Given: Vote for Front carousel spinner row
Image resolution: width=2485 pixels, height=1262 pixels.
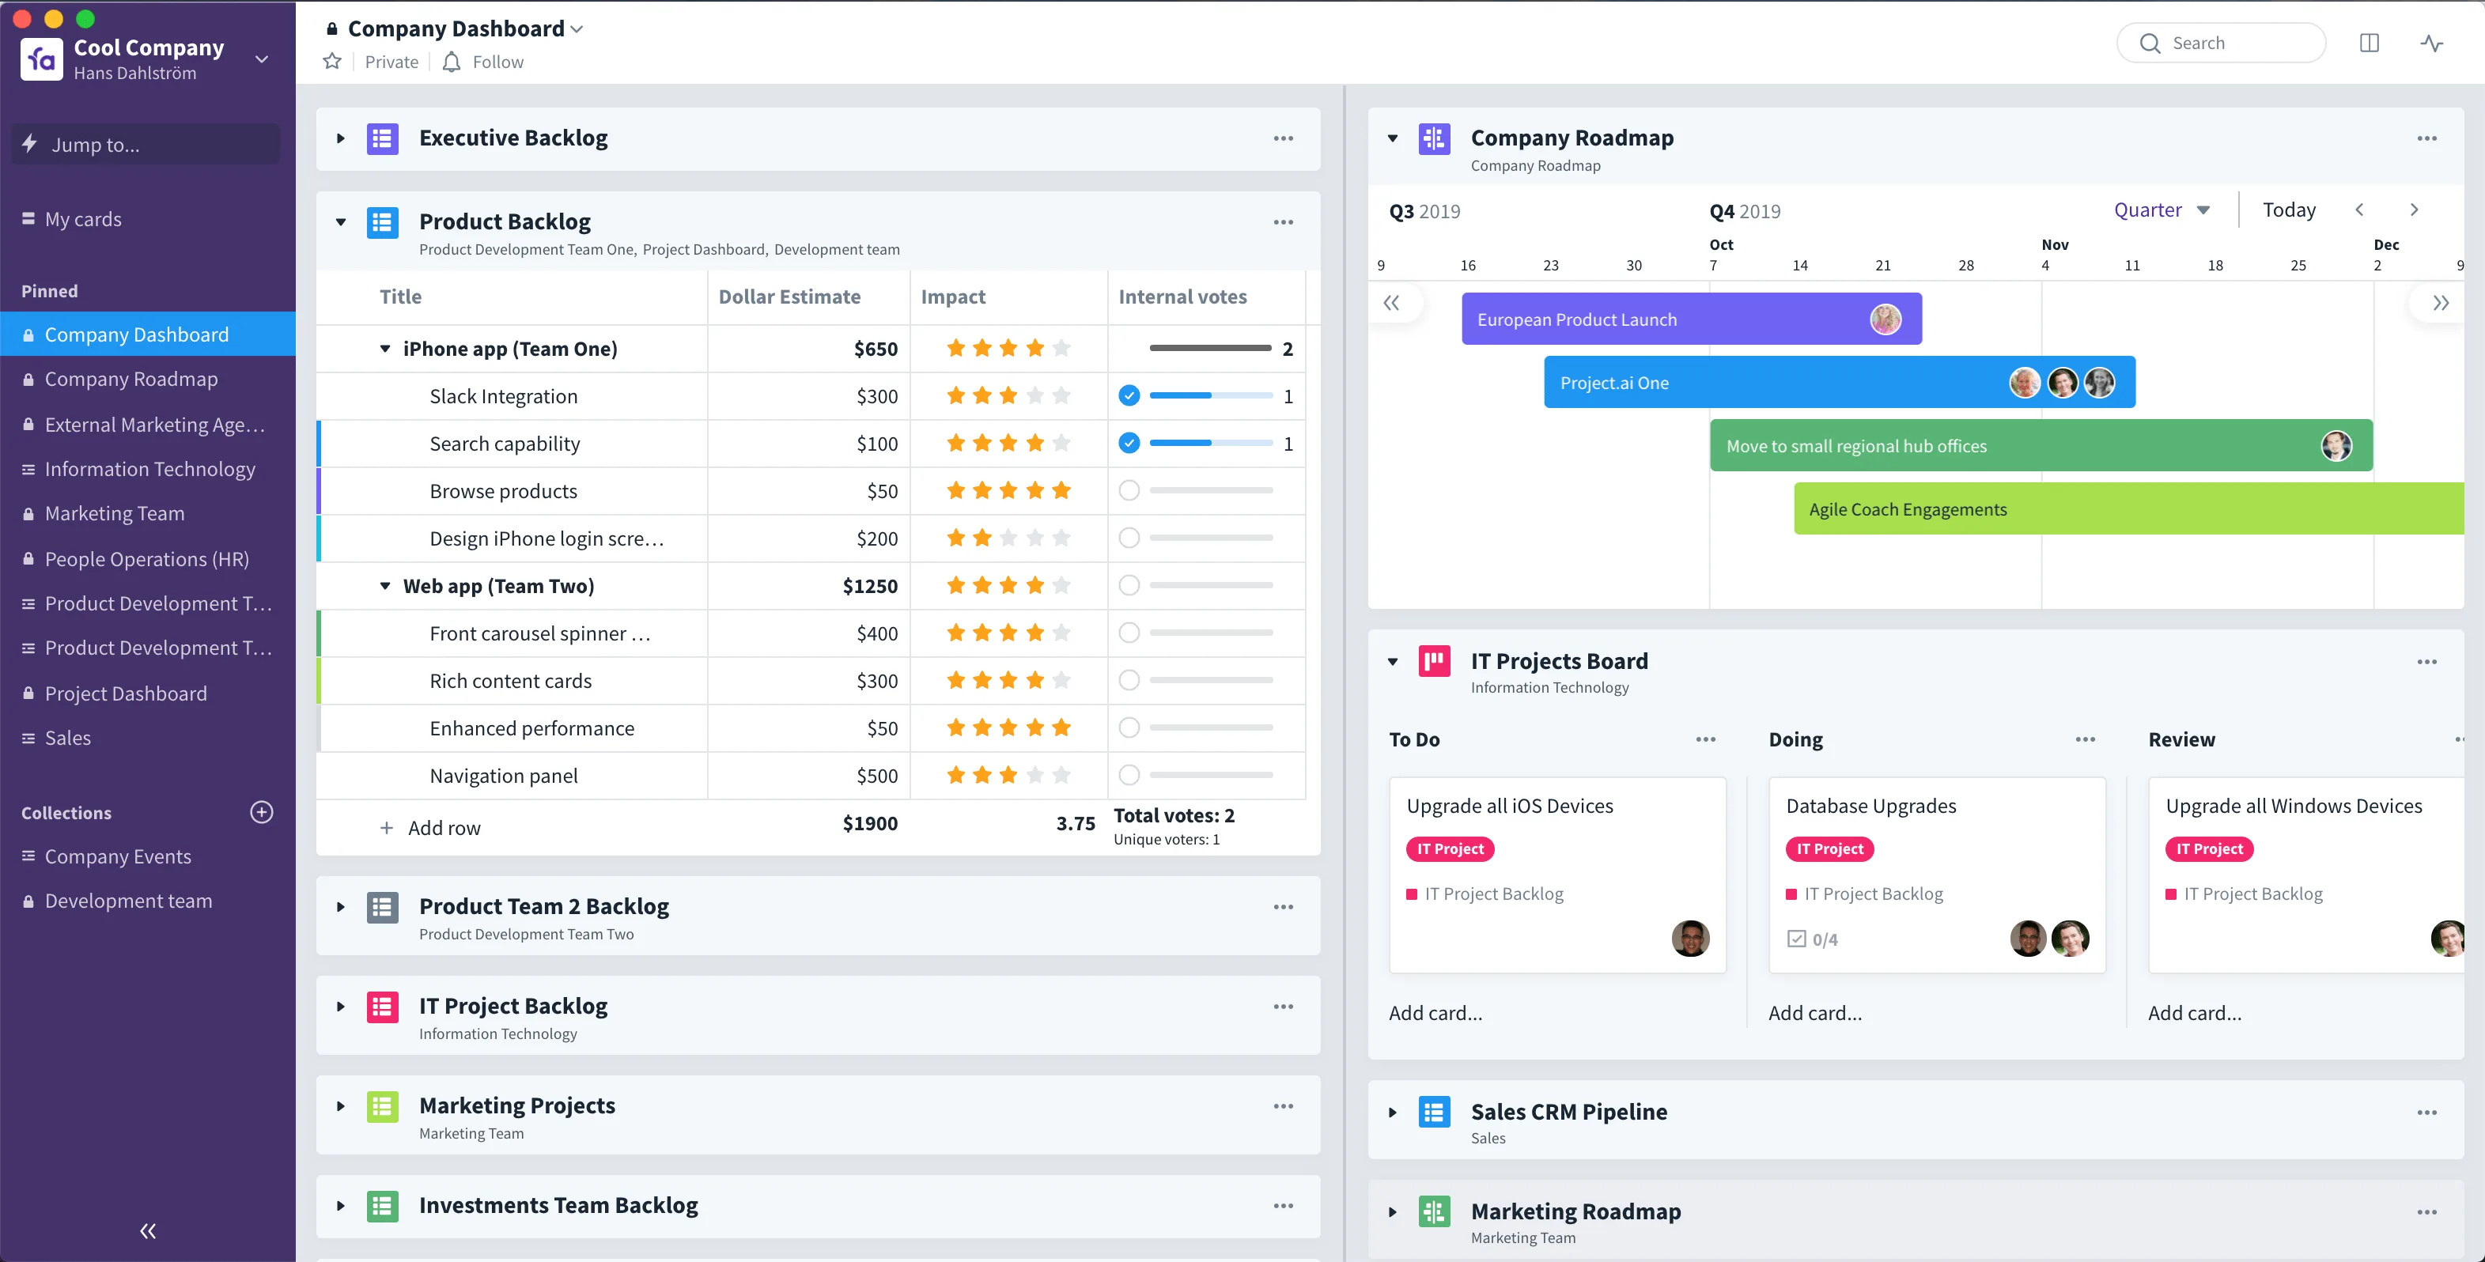Looking at the screenshot, I should tap(1129, 633).
